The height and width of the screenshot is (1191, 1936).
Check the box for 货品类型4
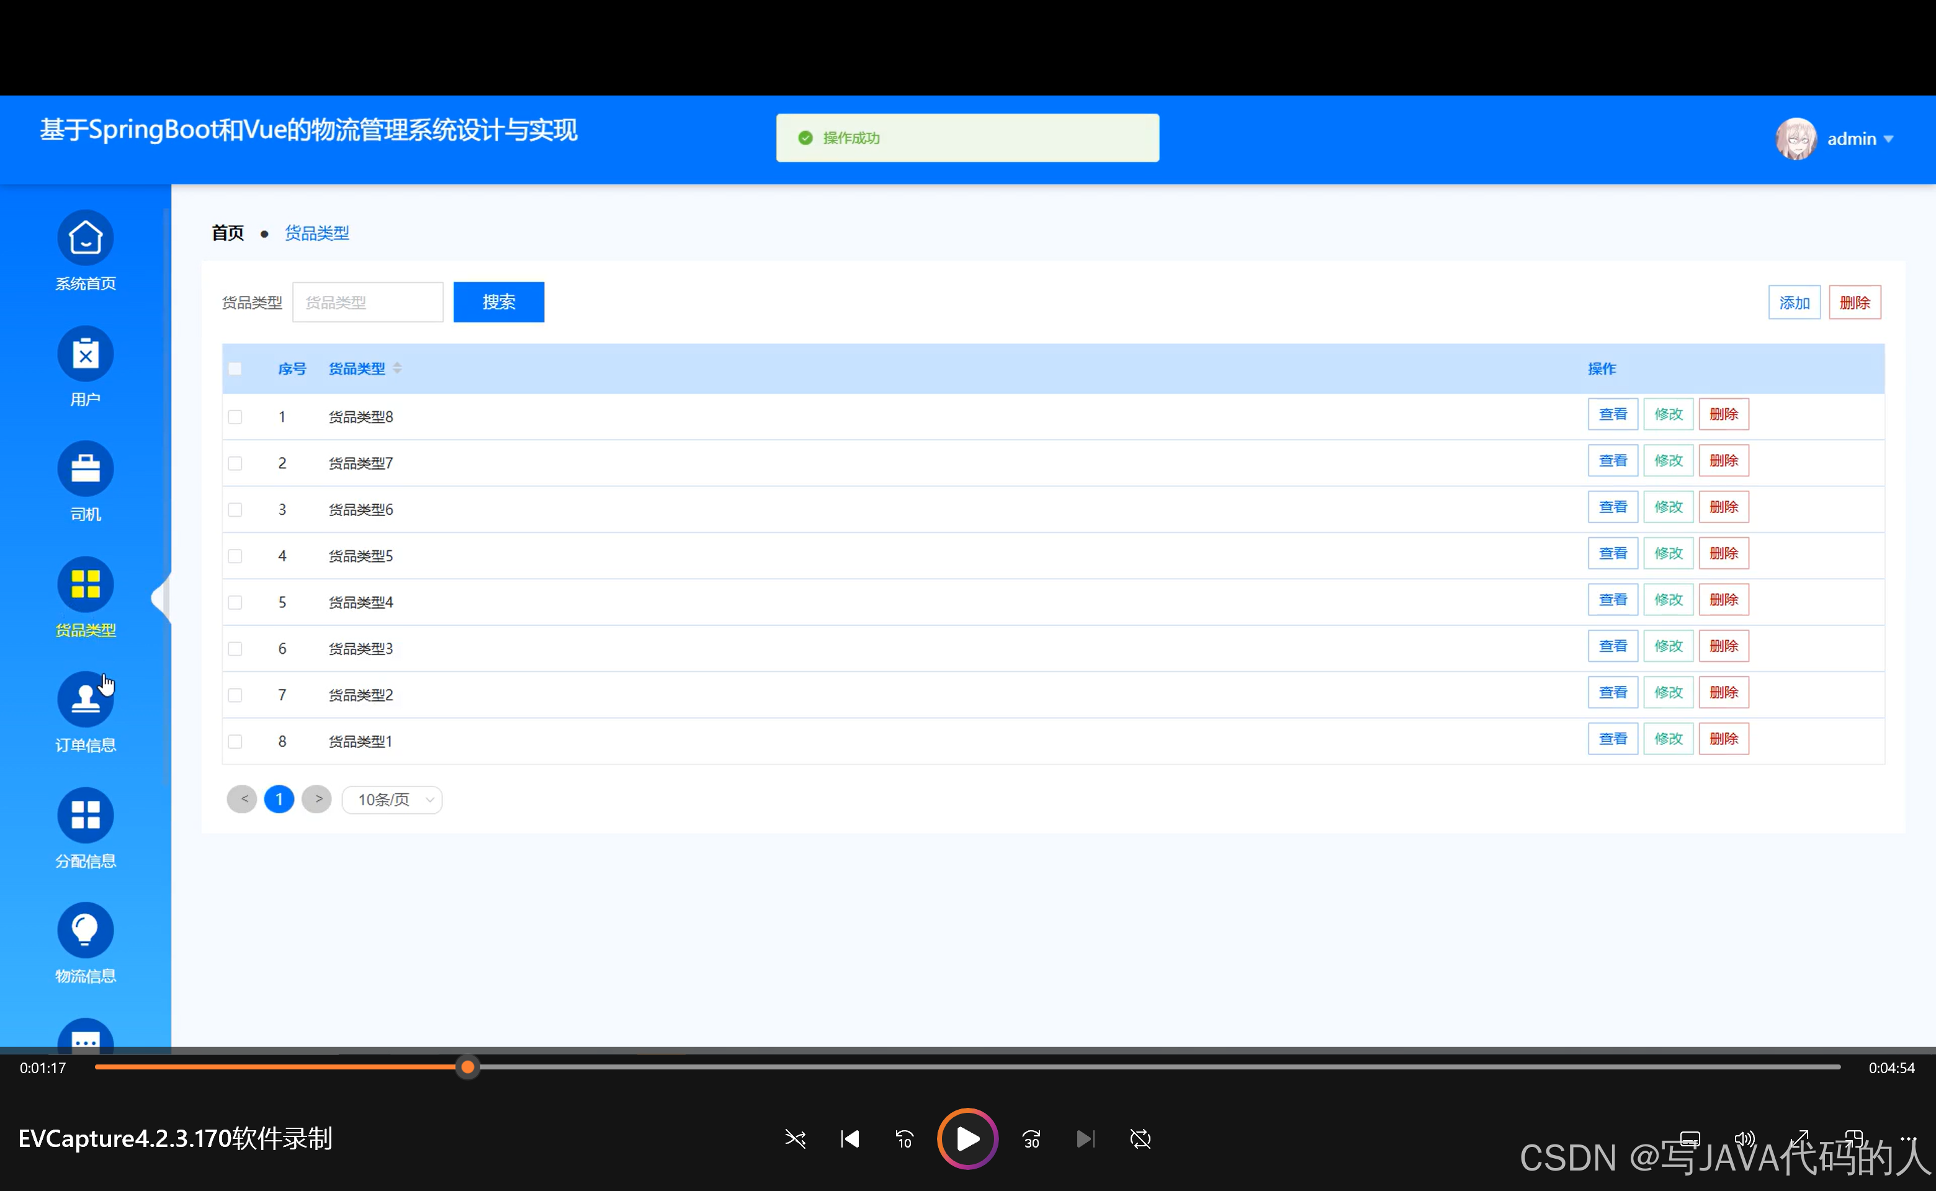coord(235,602)
